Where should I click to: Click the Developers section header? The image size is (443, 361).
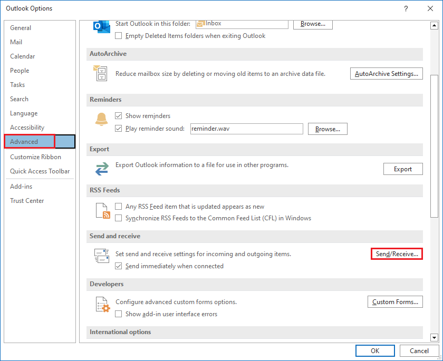click(255, 284)
